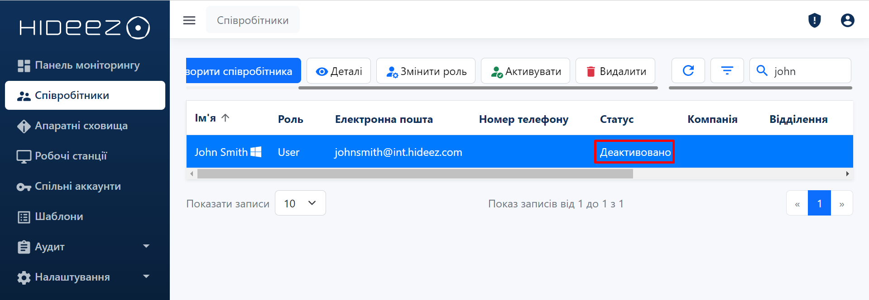Click the Змінити роль button
The width and height of the screenshot is (869, 300).
tap(426, 71)
